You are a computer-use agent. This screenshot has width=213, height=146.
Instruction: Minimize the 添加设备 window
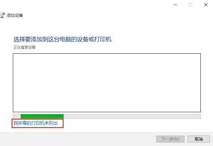coord(175,5)
